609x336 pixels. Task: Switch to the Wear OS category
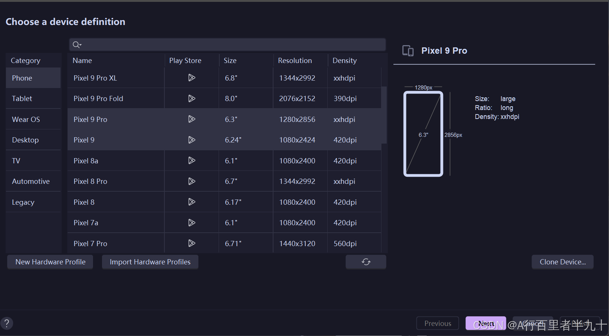33,119
